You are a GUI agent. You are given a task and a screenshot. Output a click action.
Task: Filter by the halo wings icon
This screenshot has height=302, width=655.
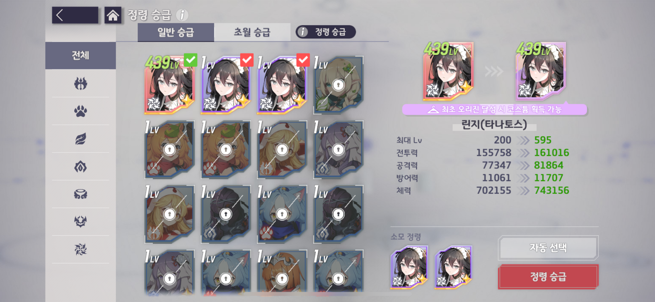pyautogui.click(x=80, y=194)
